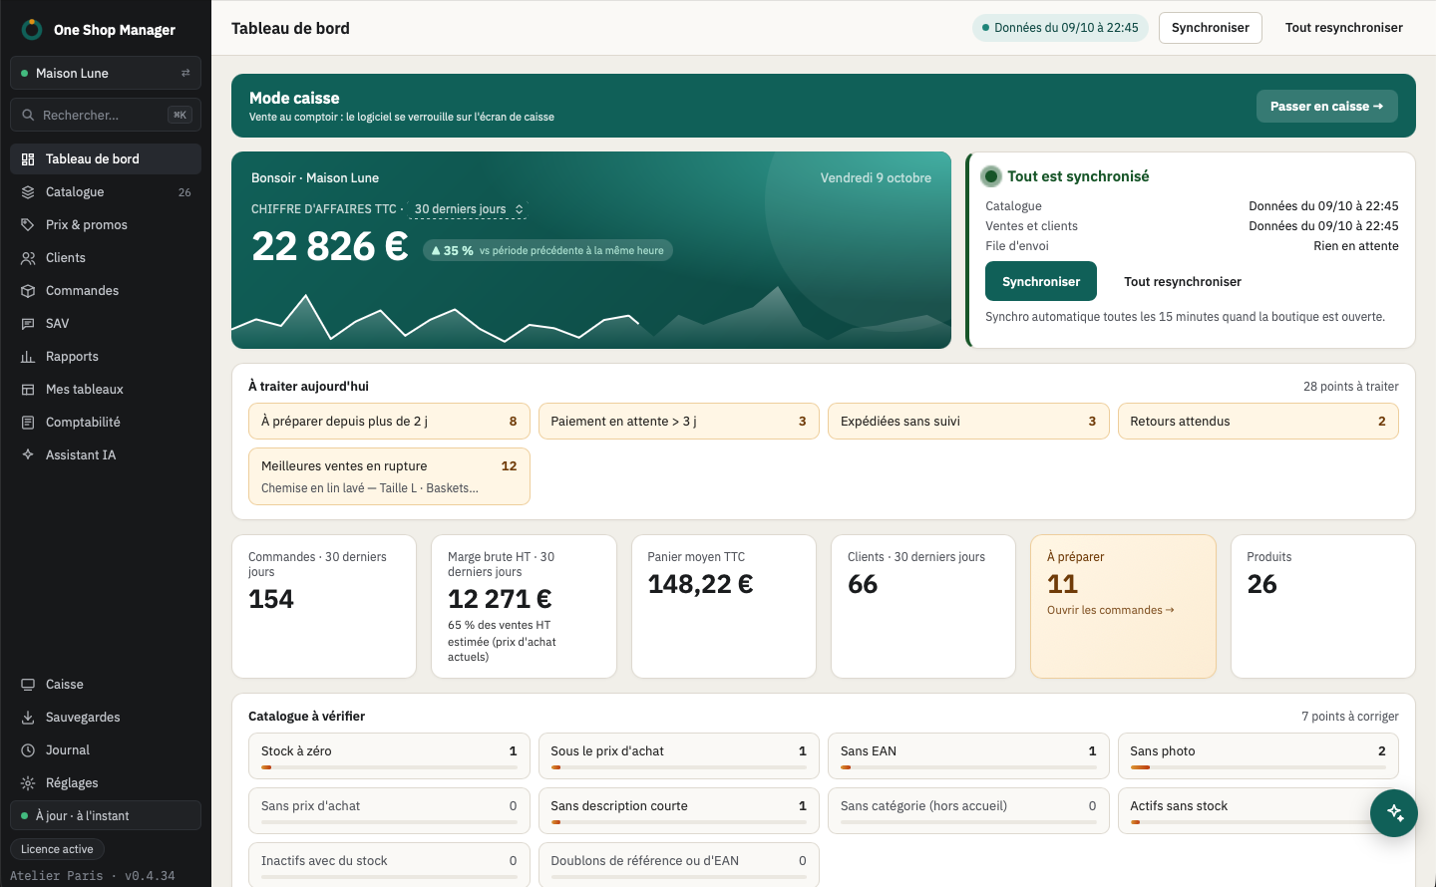Click the Prix & promos tag icon

click(x=28, y=225)
